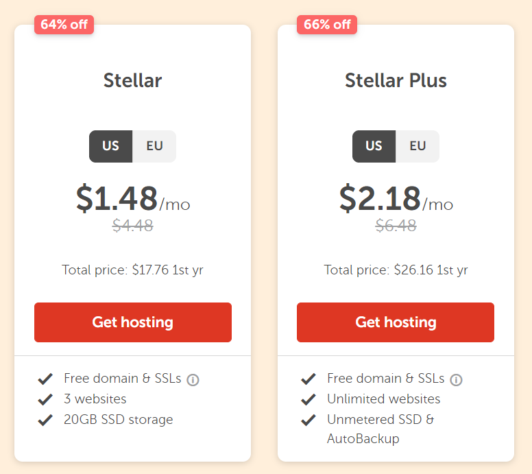Get hosting for the Stellar Plus plan
532x474 pixels.
click(x=396, y=322)
